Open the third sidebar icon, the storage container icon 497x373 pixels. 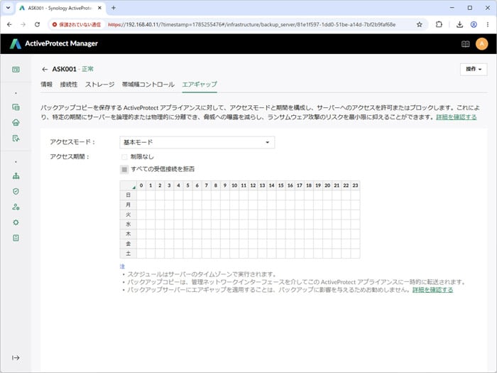[x=16, y=122]
